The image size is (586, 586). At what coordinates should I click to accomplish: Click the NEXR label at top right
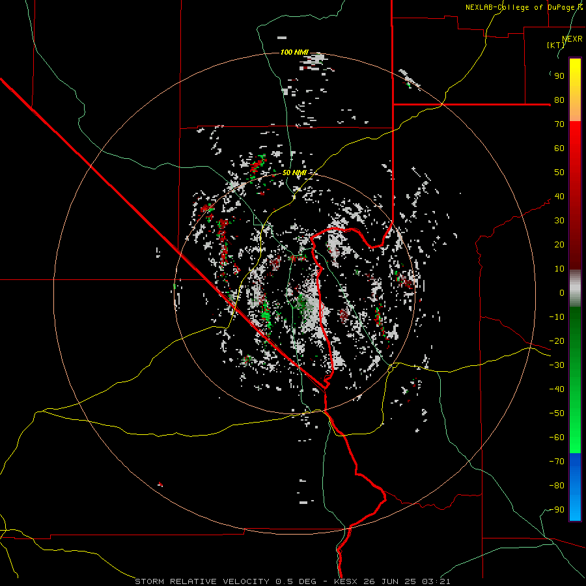click(572, 39)
